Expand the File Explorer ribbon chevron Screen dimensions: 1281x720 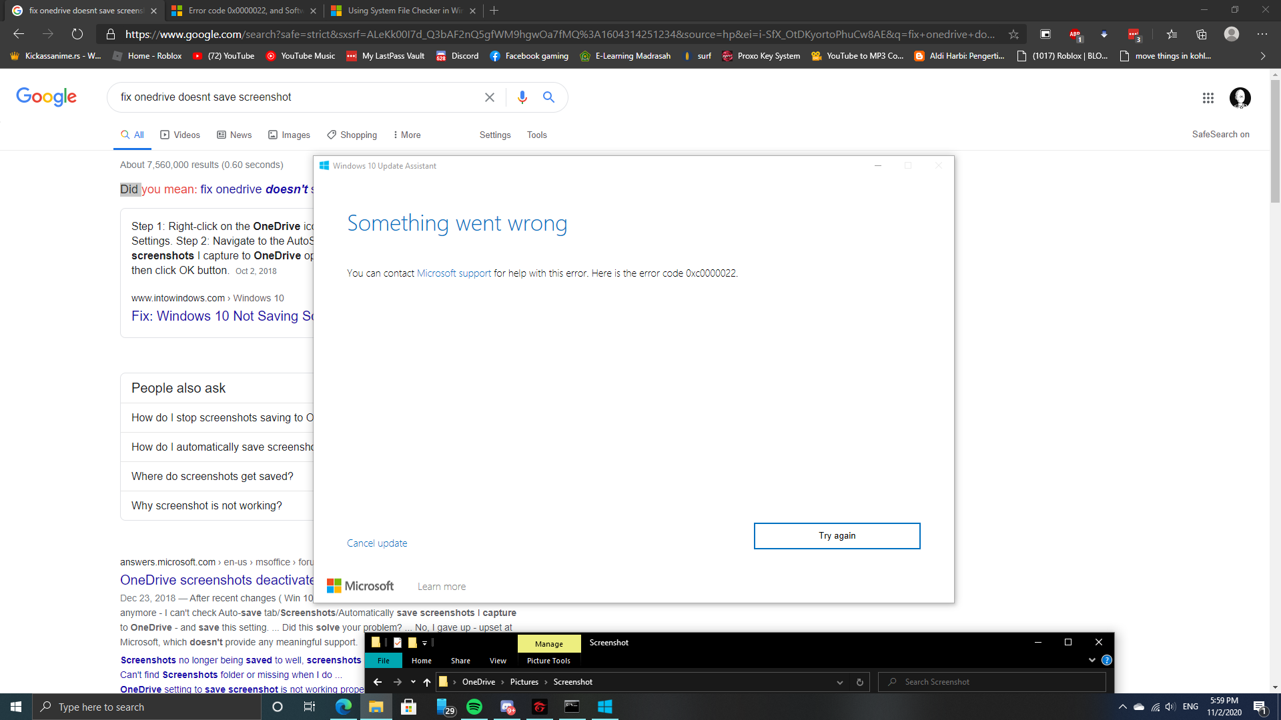click(1092, 660)
